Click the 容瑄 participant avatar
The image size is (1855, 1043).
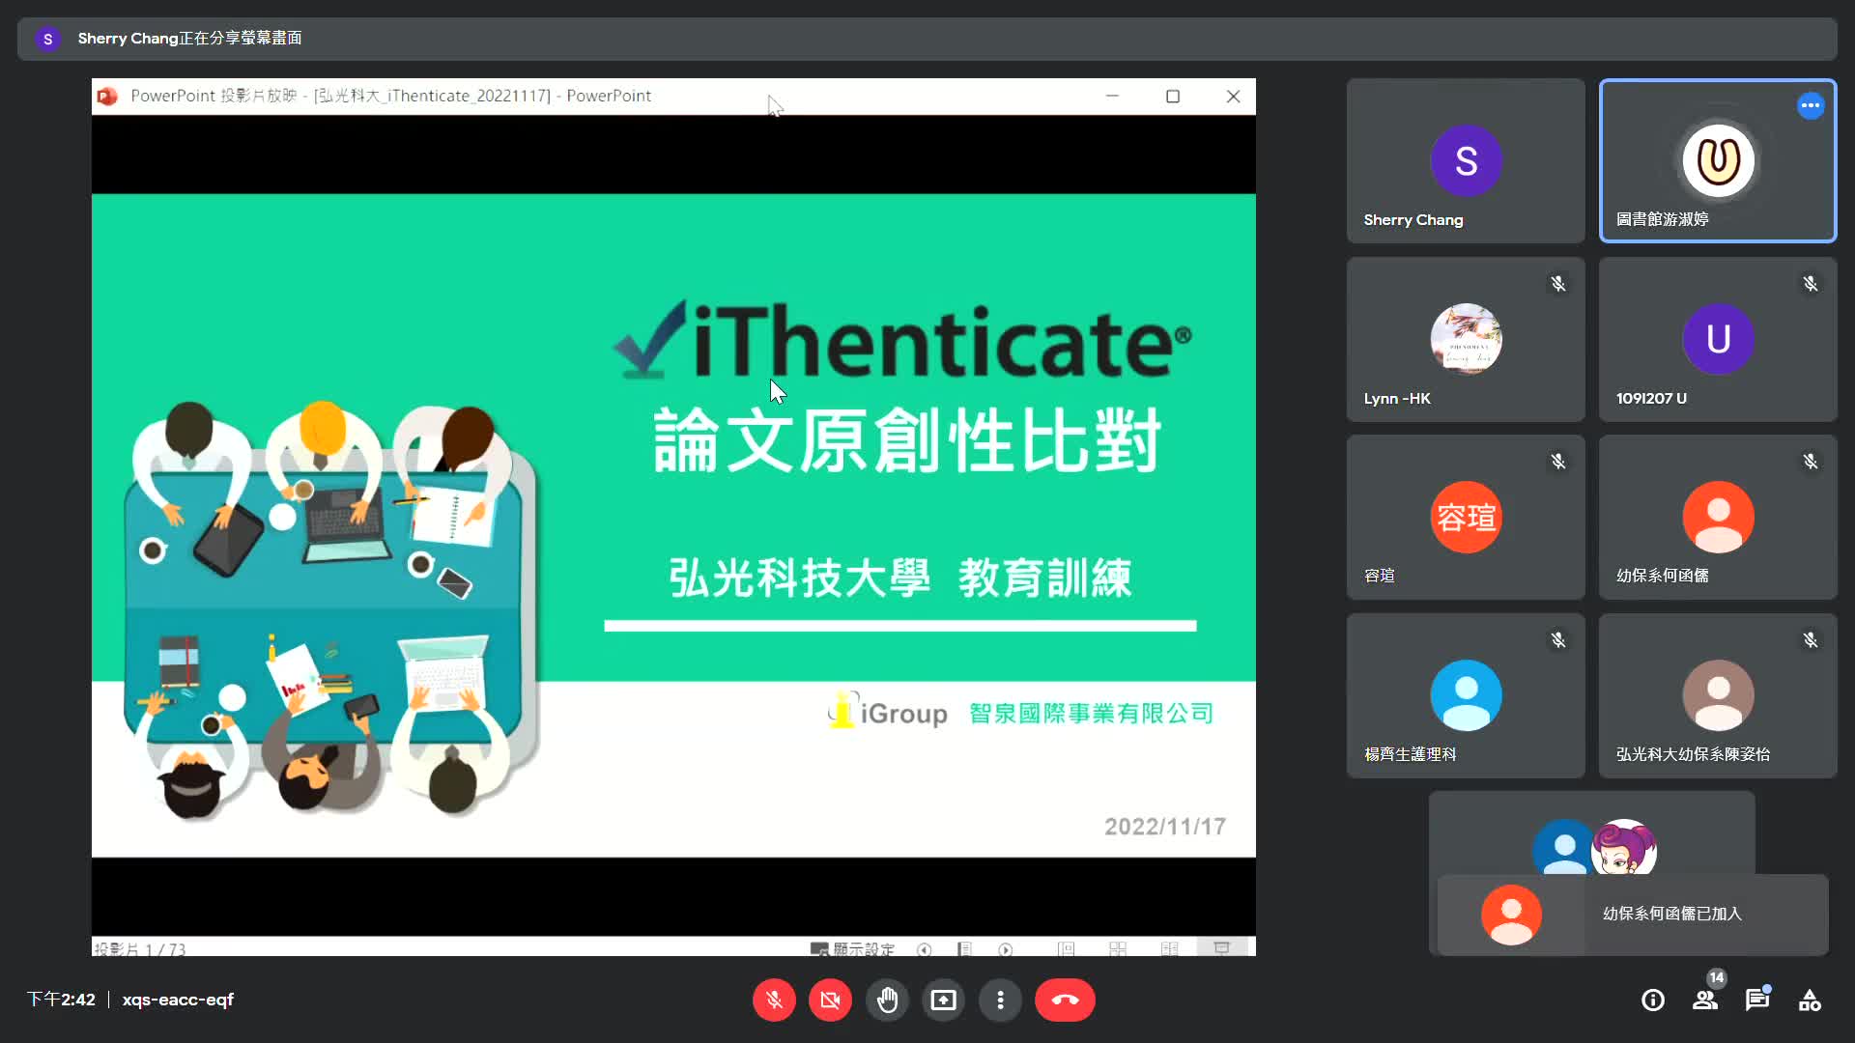(1466, 517)
